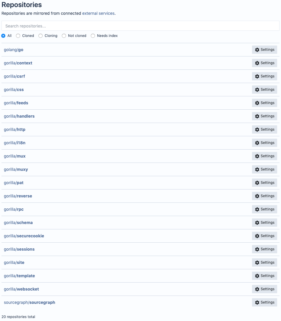This screenshot has width=281, height=321.
Task: Open the gorilla/feeds repository link
Action: pyautogui.click(x=16, y=103)
